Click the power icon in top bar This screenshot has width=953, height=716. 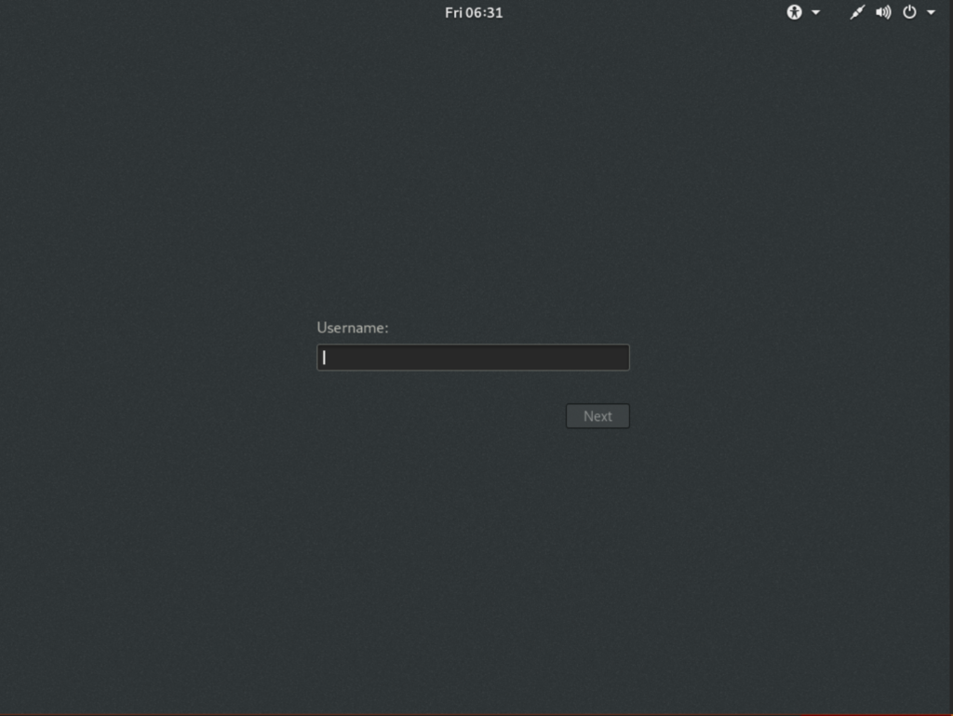[x=909, y=12]
